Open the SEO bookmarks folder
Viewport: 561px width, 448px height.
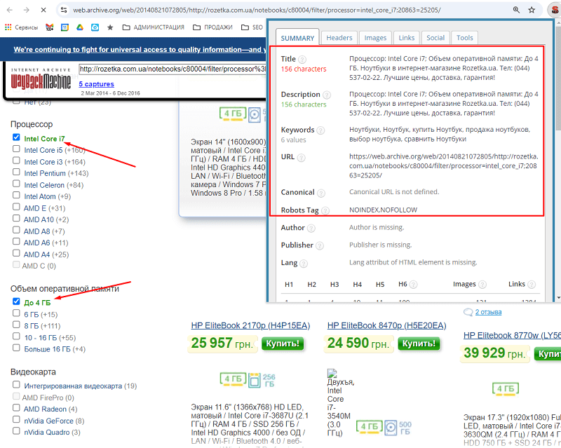(x=252, y=27)
